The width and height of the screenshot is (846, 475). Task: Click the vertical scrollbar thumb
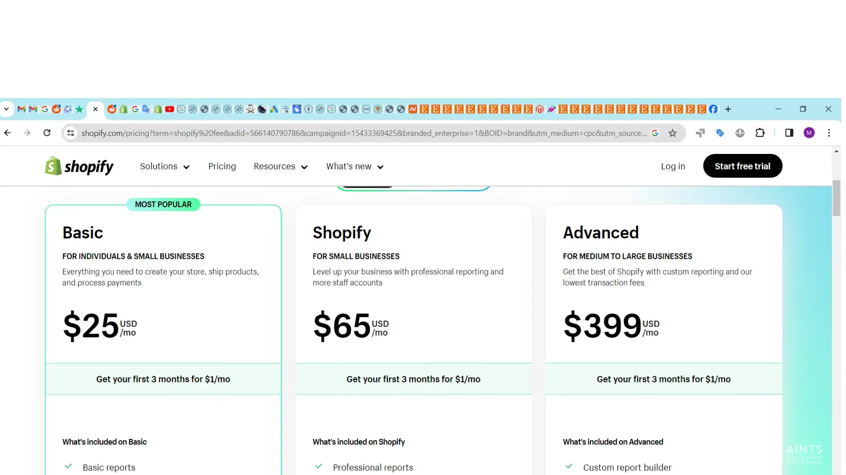point(836,198)
